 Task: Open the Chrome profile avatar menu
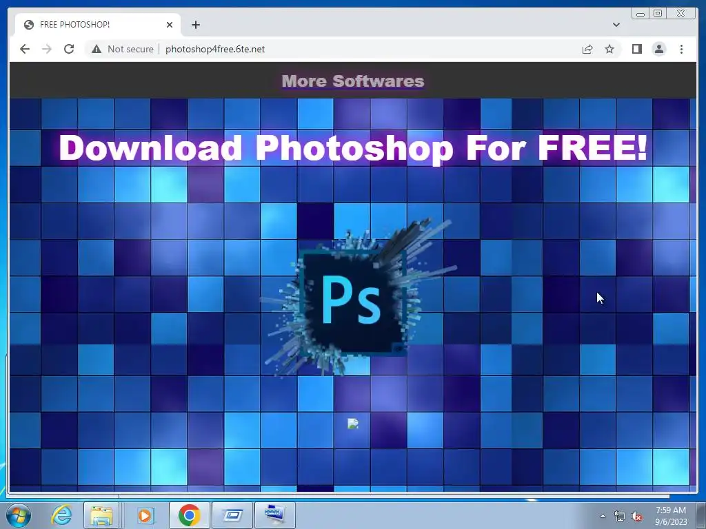(658, 49)
